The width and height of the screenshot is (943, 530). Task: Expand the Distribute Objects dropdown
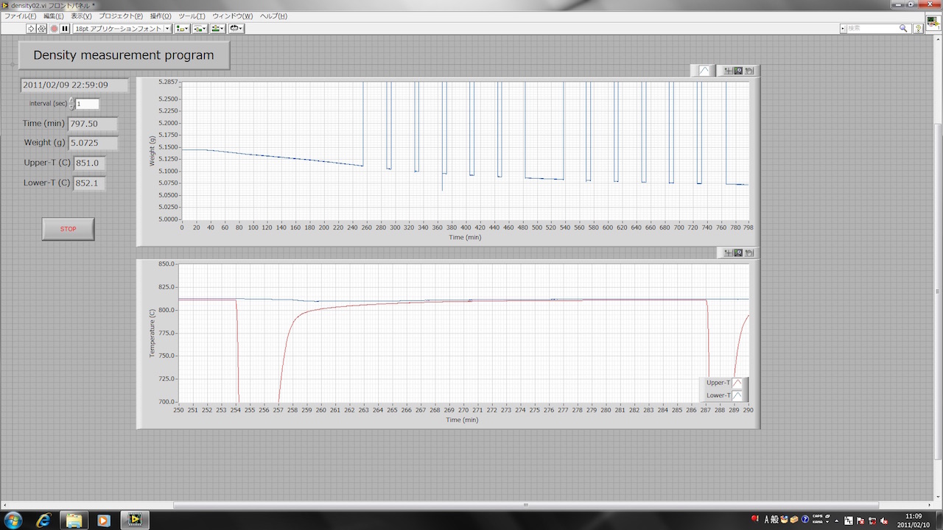click(x=200, y=29)
